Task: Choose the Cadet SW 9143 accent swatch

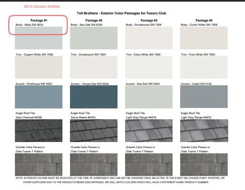Action: tap(204, 97)
